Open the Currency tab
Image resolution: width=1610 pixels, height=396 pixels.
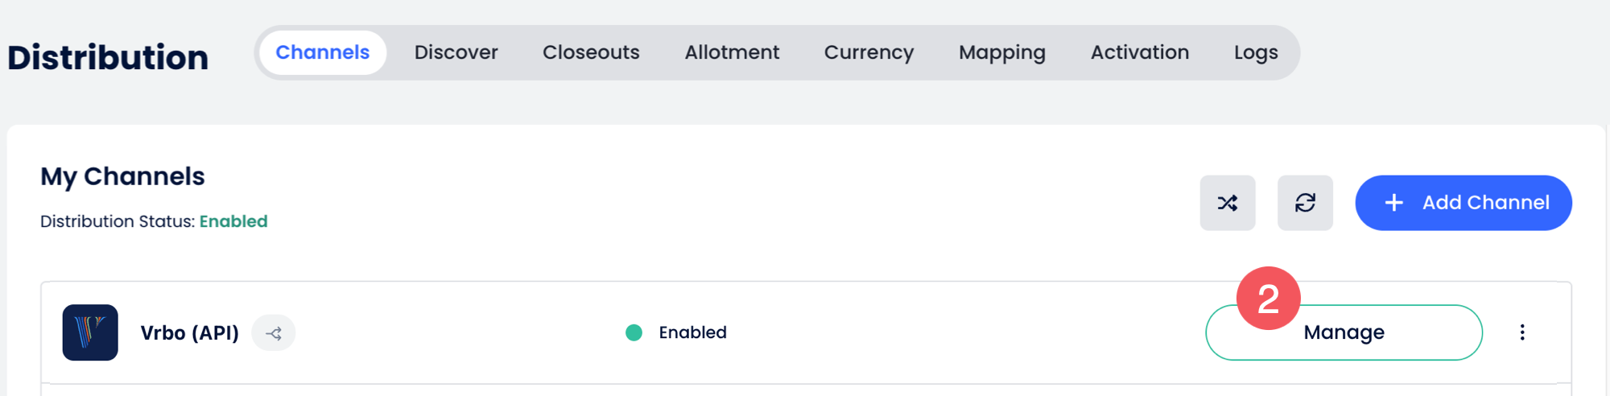tap(869, 52)
